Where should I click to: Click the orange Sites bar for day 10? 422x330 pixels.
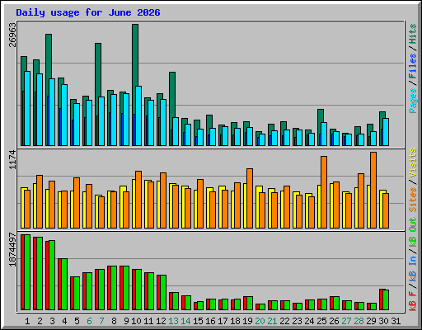(138, 200)
